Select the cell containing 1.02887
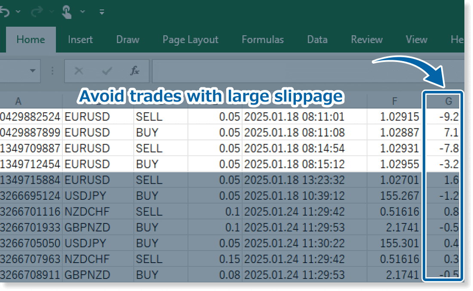The width and height of the screenshot is (473, 291). [394, 133]
